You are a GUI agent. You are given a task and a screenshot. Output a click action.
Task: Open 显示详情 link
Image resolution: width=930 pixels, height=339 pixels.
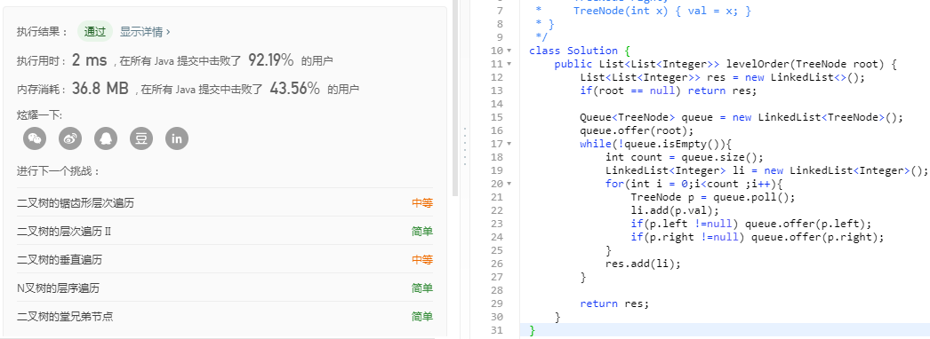point(145,32)
